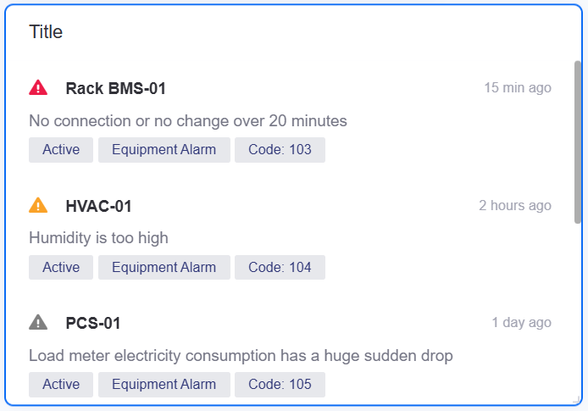The width and height of the screenshot is (588, 411).
Task: Click the orange warning triangle for HVAC-01
Action: point(38,205)
